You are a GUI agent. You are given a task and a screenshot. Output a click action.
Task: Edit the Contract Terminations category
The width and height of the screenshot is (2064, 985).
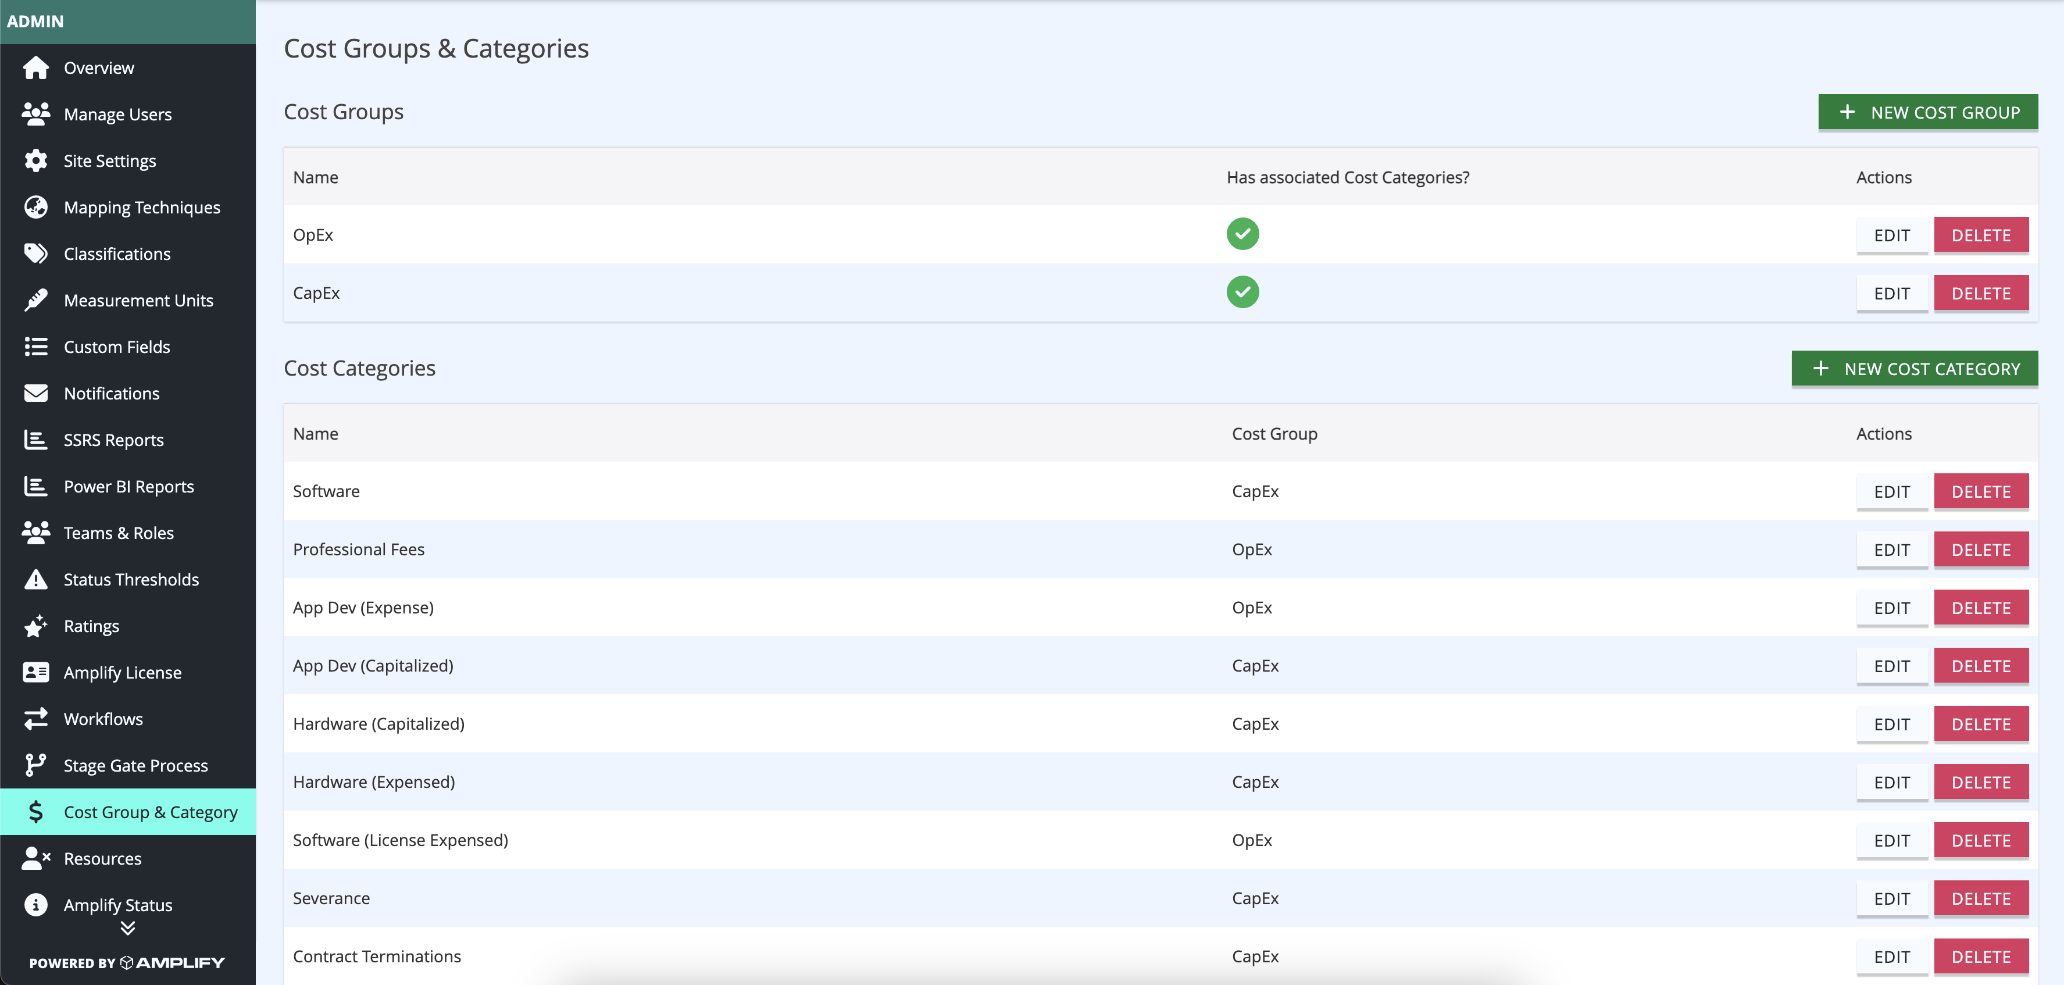(x=1892, y=956)
